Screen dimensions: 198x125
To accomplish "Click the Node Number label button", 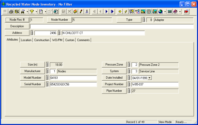I will pyautogui.click(x=60, y=20).
